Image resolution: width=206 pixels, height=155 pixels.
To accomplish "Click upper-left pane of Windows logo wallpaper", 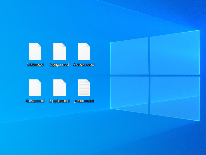I will (x=129, y=57).
